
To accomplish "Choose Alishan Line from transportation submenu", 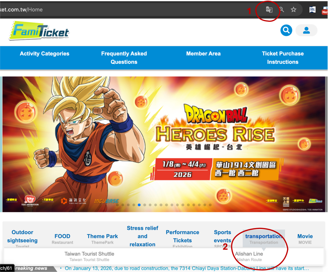I will coord(249,254).
